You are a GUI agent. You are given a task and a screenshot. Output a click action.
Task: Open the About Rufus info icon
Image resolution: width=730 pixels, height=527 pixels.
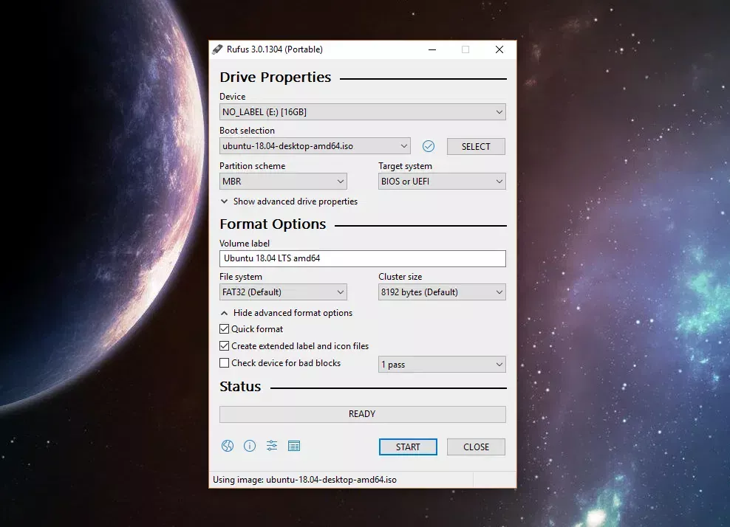(x=250, y=446)
